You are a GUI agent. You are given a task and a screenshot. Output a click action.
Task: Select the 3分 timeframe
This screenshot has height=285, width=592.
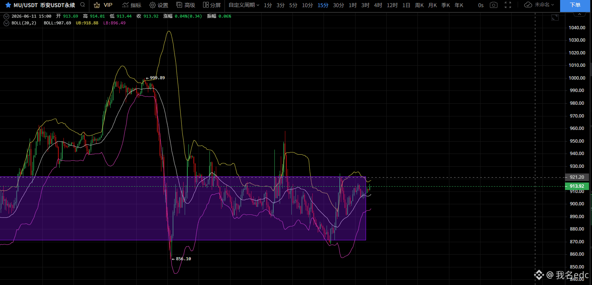280,5
